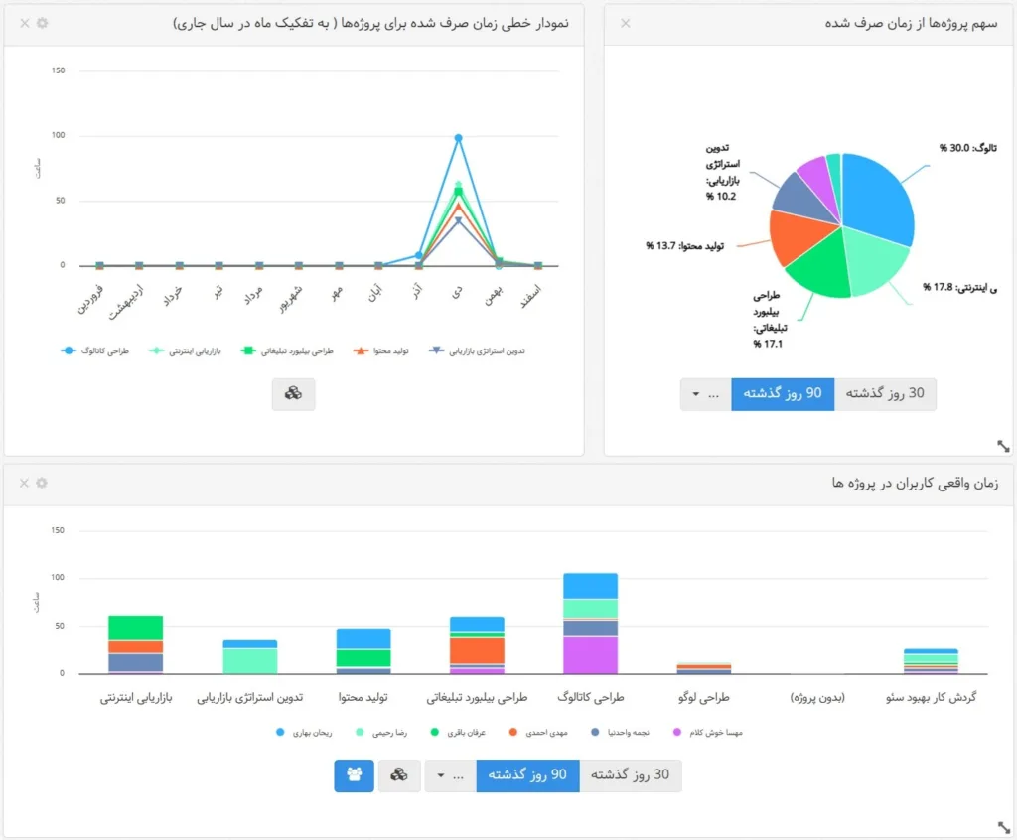Click the users group icon button
The height and width of the screenshot is (840, 1017).
(354, 775)
